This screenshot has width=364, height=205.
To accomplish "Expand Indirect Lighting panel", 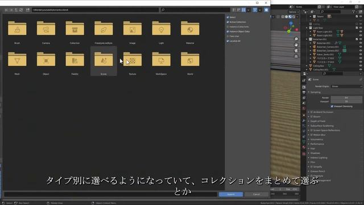I will (318, 158).
